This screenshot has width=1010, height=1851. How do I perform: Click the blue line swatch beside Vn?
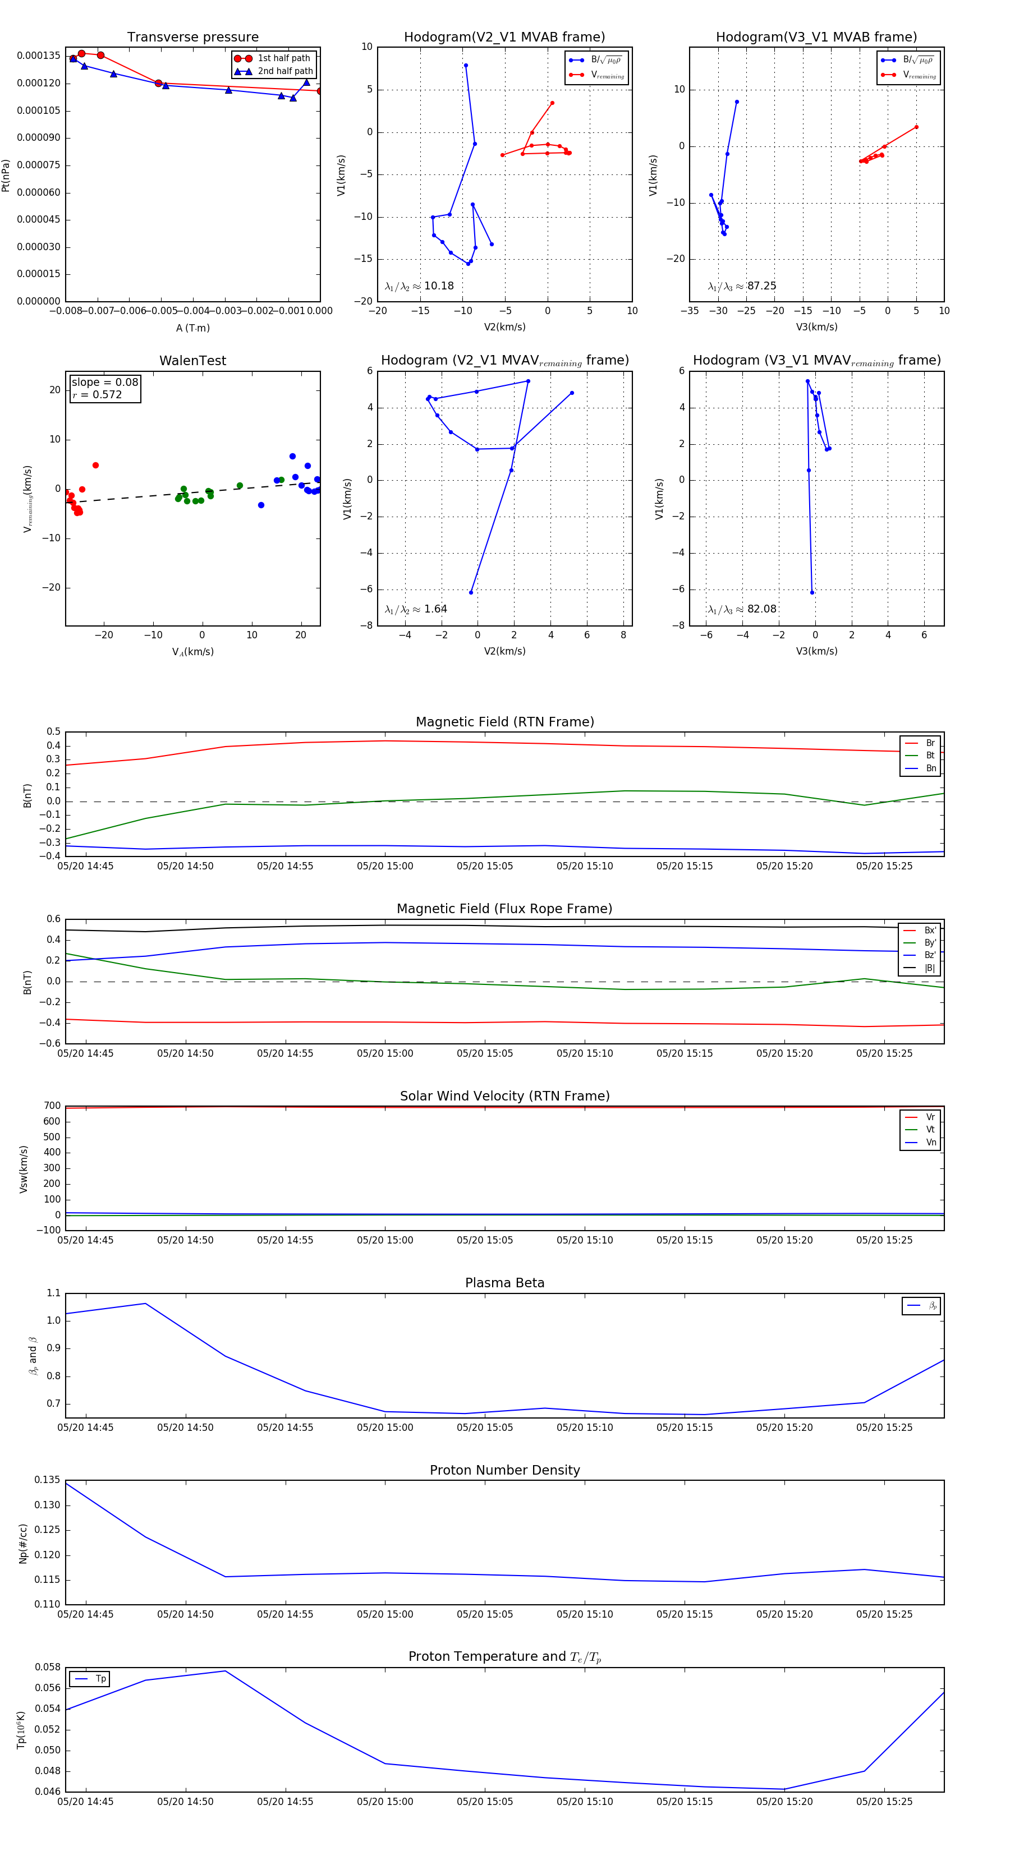[911, 1143]
